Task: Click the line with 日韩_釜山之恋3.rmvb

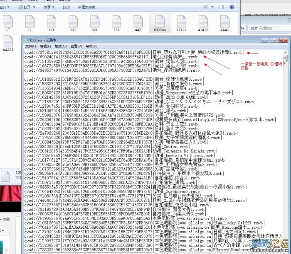Action: (x=111, y=124)
